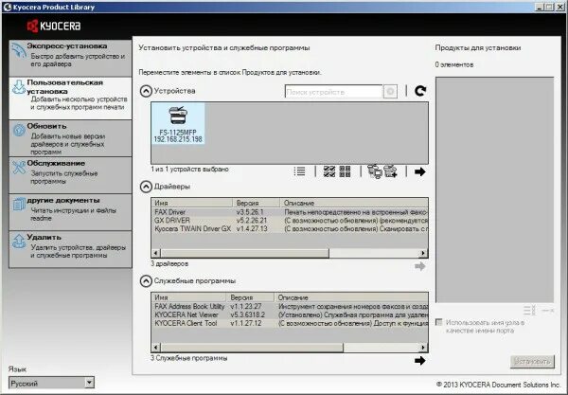Open Обновить section

click(70, 138)
